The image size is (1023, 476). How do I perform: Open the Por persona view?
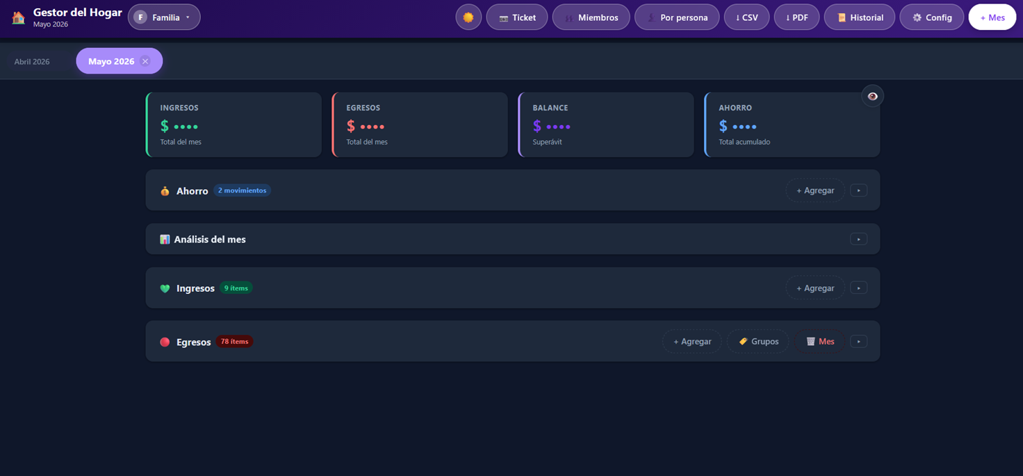coord(677,17)
